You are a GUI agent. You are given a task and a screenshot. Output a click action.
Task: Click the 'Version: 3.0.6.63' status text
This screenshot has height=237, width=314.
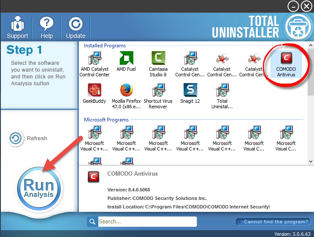pyautogui.click(x=292, y=234)
